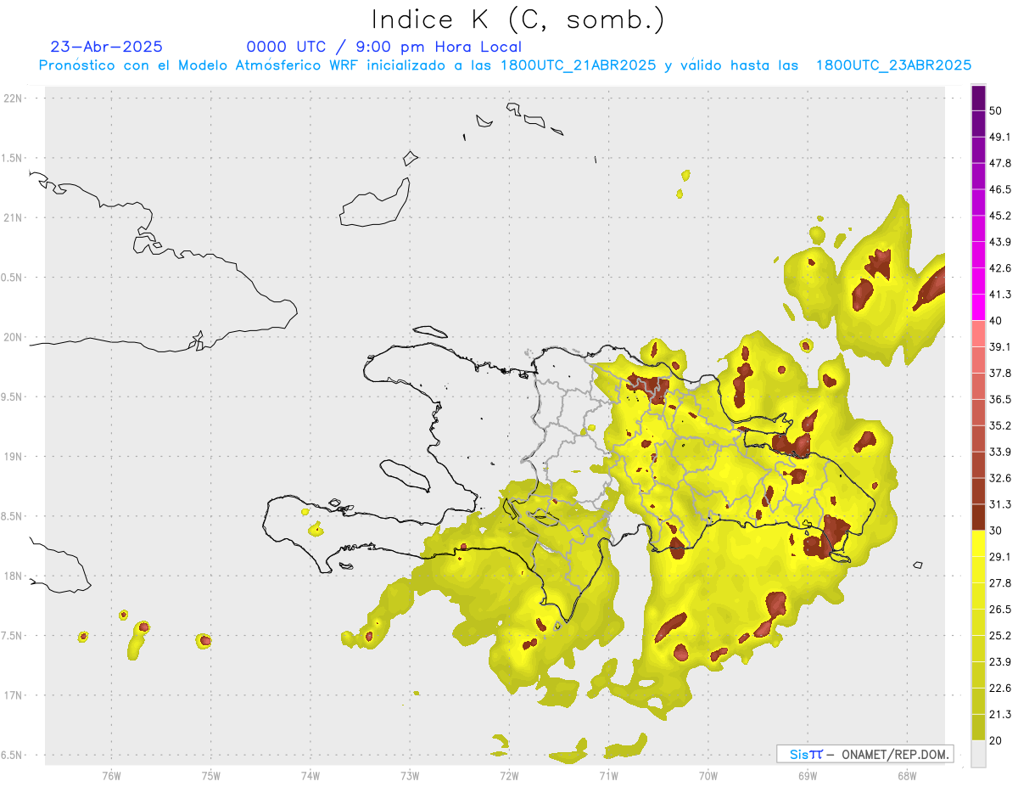Click the 'Indice K (C, somb.)' title
The height and width of the screenshot is (787, 1018).
(x=518, y=20)
